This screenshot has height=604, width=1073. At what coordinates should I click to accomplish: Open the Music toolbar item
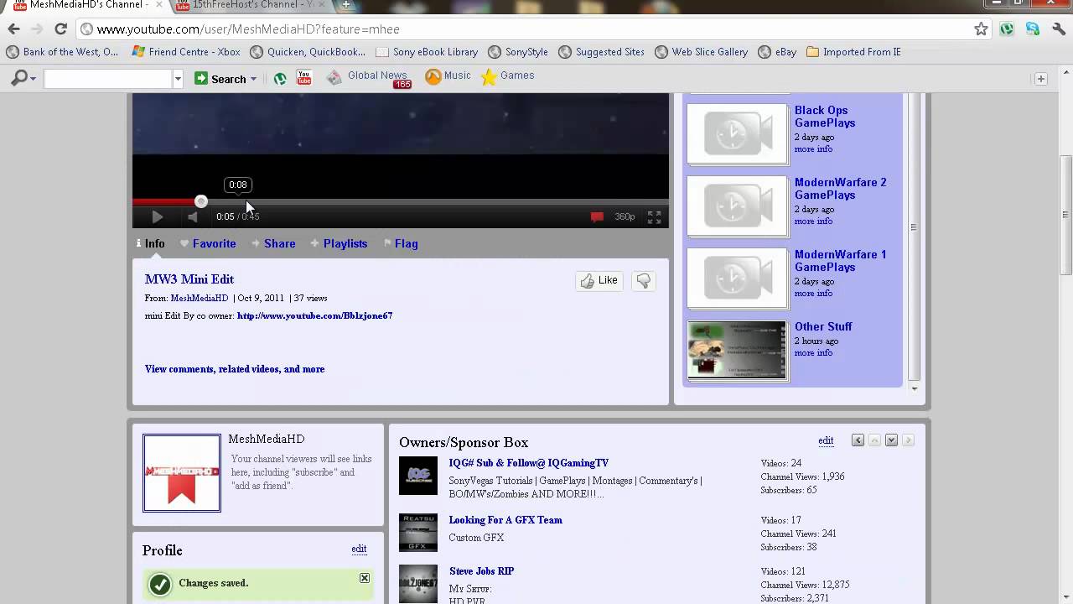click(448, 76)
